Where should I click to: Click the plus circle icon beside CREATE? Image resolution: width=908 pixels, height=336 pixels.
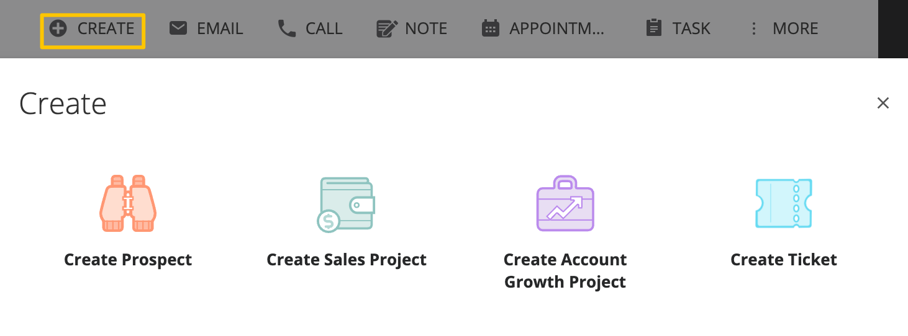(x=58, y=29)
